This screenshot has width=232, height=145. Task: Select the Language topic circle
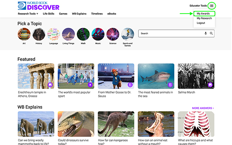(x=54, y=34)
